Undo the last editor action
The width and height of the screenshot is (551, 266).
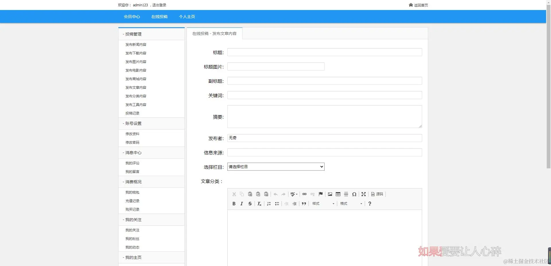point(275,194)
